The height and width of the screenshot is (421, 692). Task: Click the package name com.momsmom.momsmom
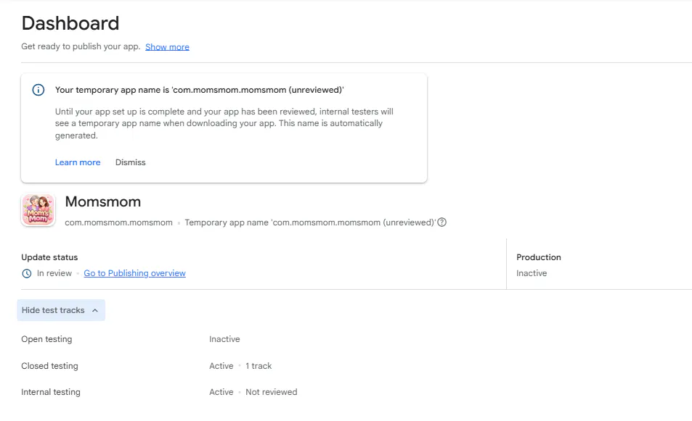[118, 222]
